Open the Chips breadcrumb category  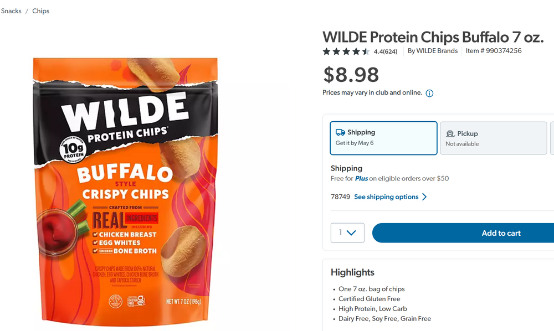tap(41, 11)
